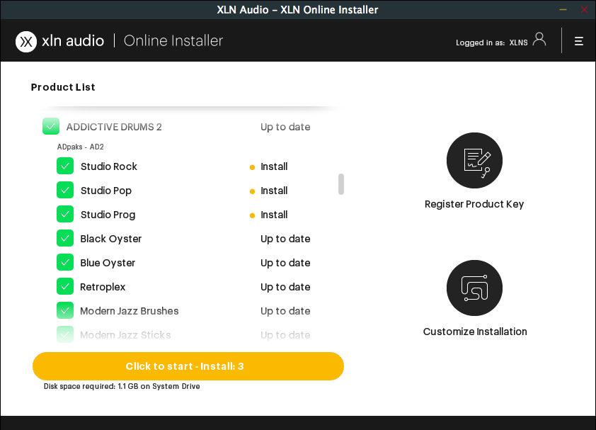Click Install next to Studio Rock

click(x=274, y=166)
